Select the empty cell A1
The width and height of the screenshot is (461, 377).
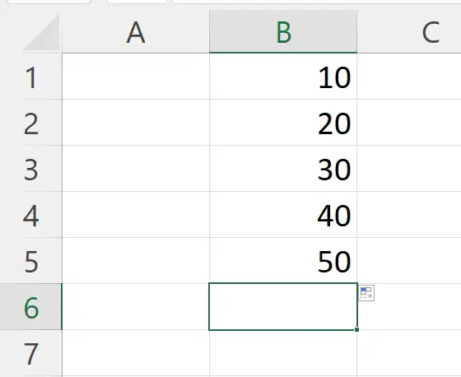coord(136,77)
